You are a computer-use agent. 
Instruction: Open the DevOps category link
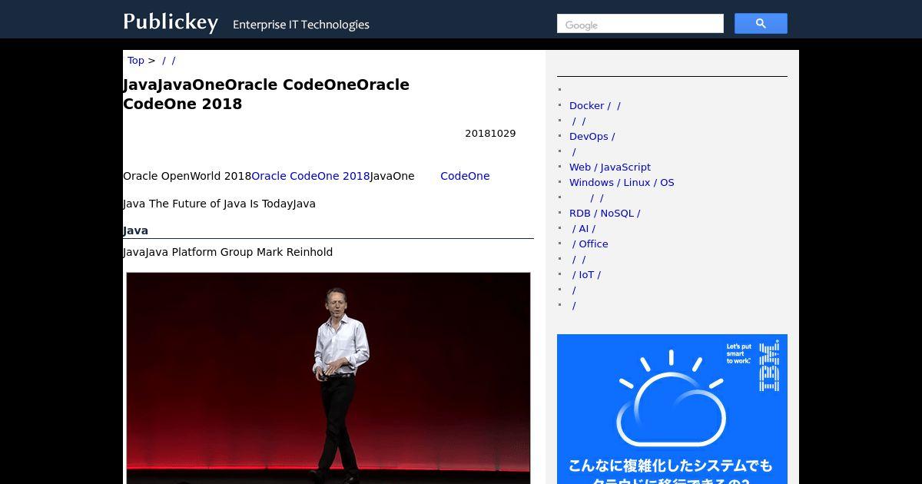pyautogui.click(x=592, y=137)
